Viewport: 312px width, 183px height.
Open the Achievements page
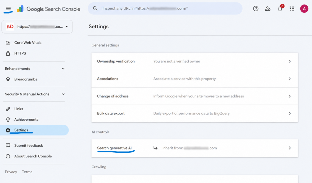coord(26,119)
